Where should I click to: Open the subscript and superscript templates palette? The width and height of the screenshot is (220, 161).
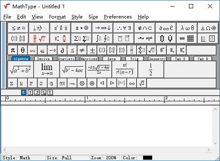pos(60,39)
